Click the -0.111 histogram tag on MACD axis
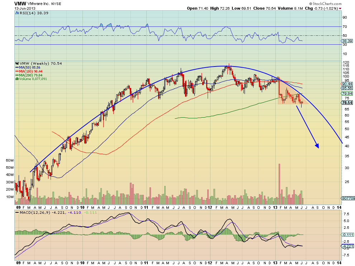 click(x=348, y=235)
